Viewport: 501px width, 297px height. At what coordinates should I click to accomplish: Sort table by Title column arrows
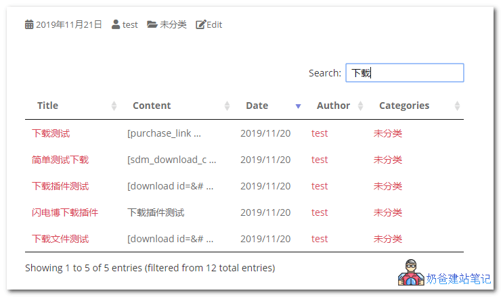pyautogui.click(x=114, y=106)
